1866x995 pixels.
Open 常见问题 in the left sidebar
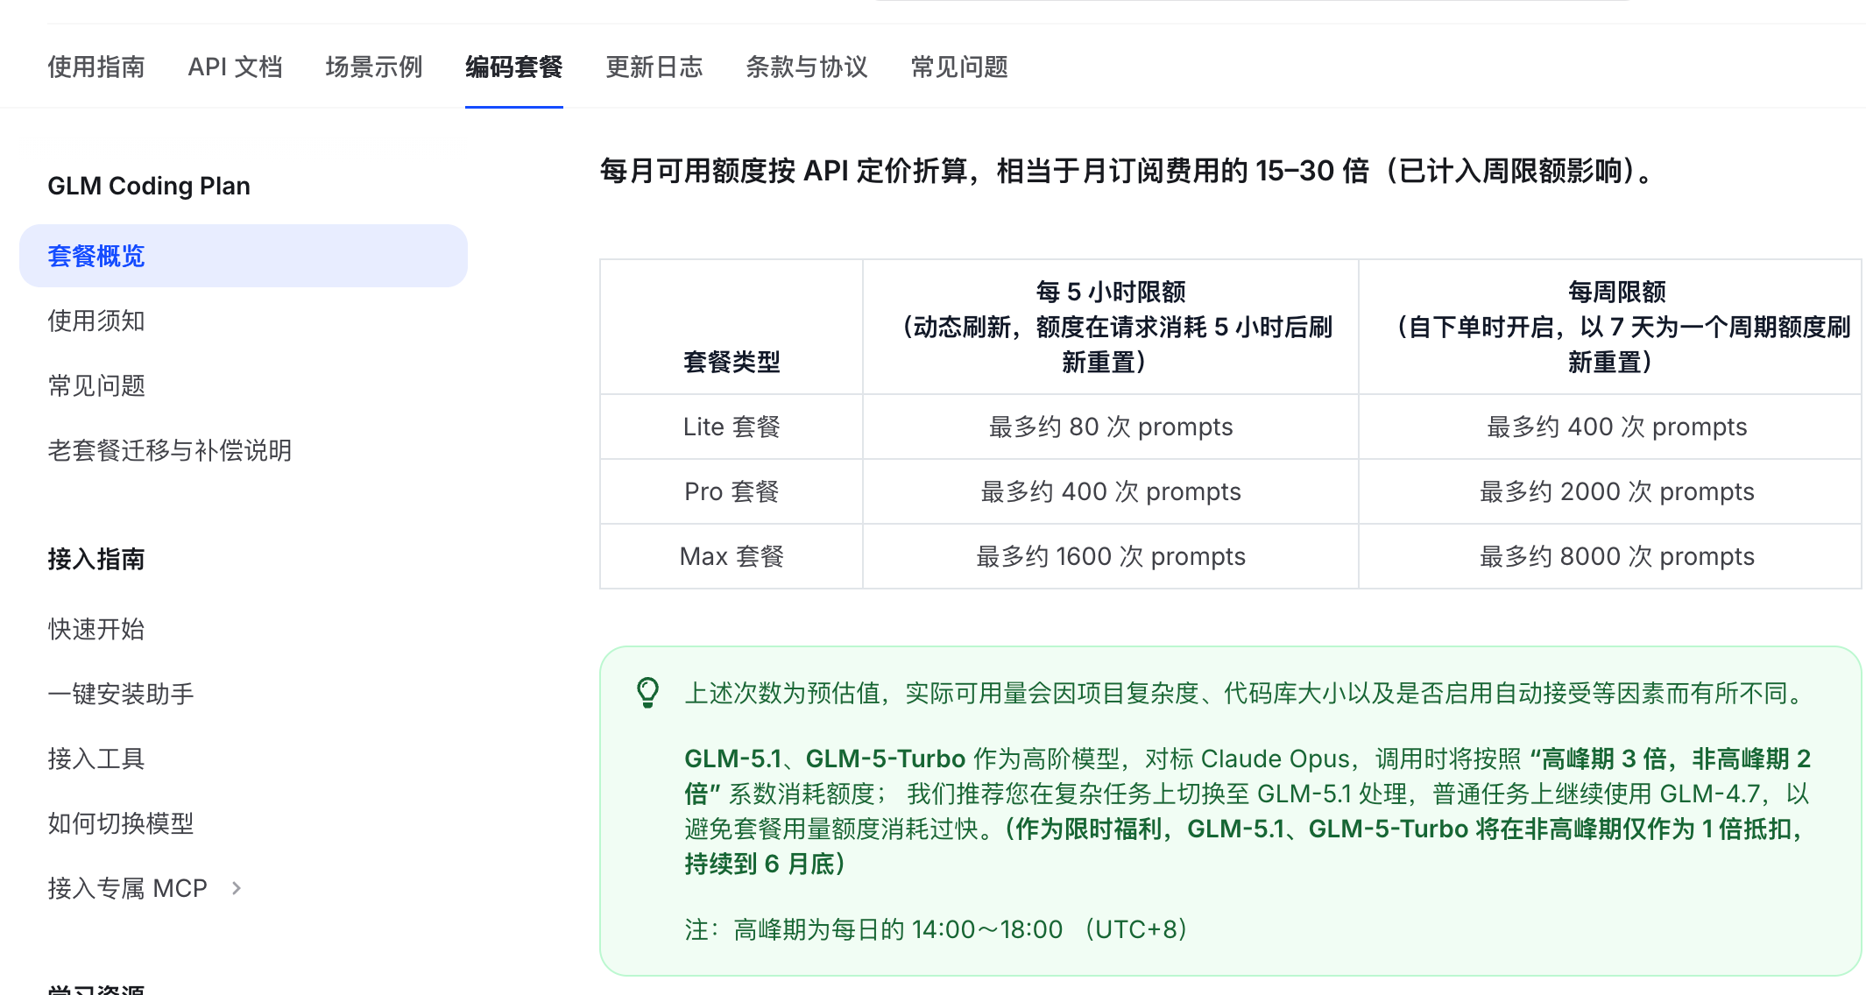(x=96, y=385)
